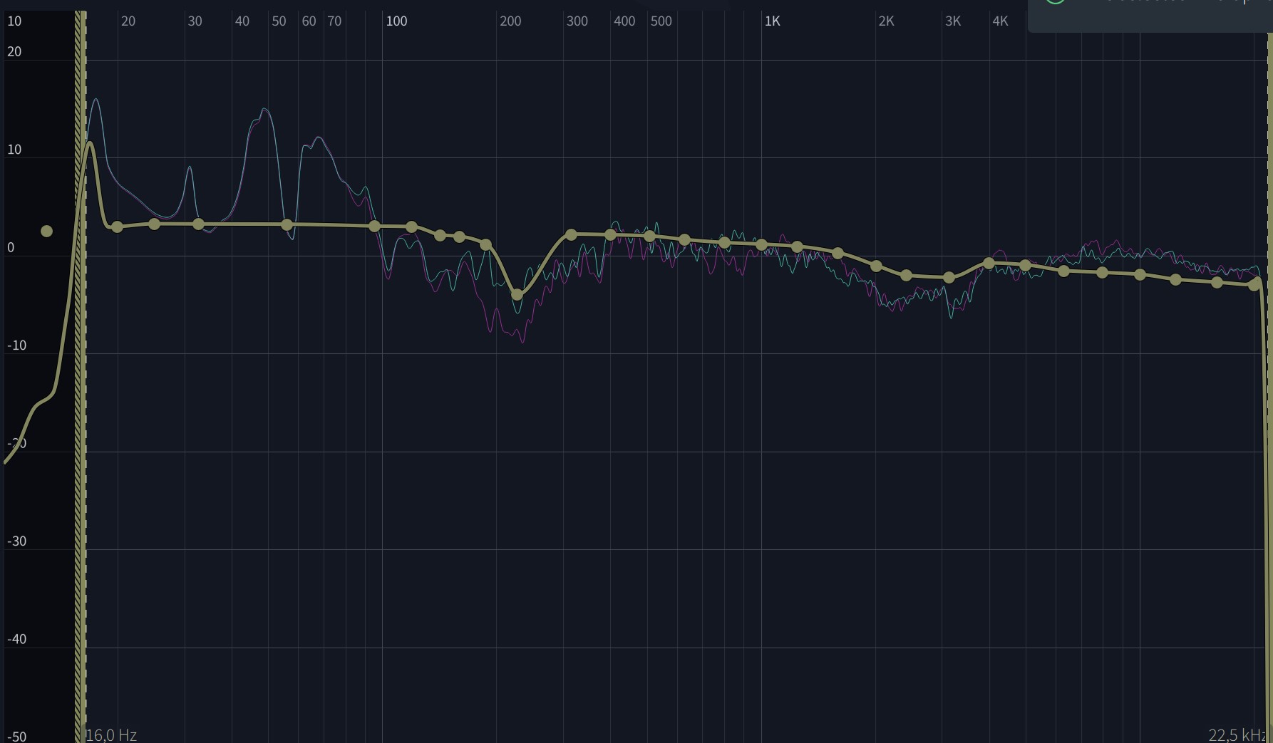Select the control point nearest the 2K gridline

877,266
